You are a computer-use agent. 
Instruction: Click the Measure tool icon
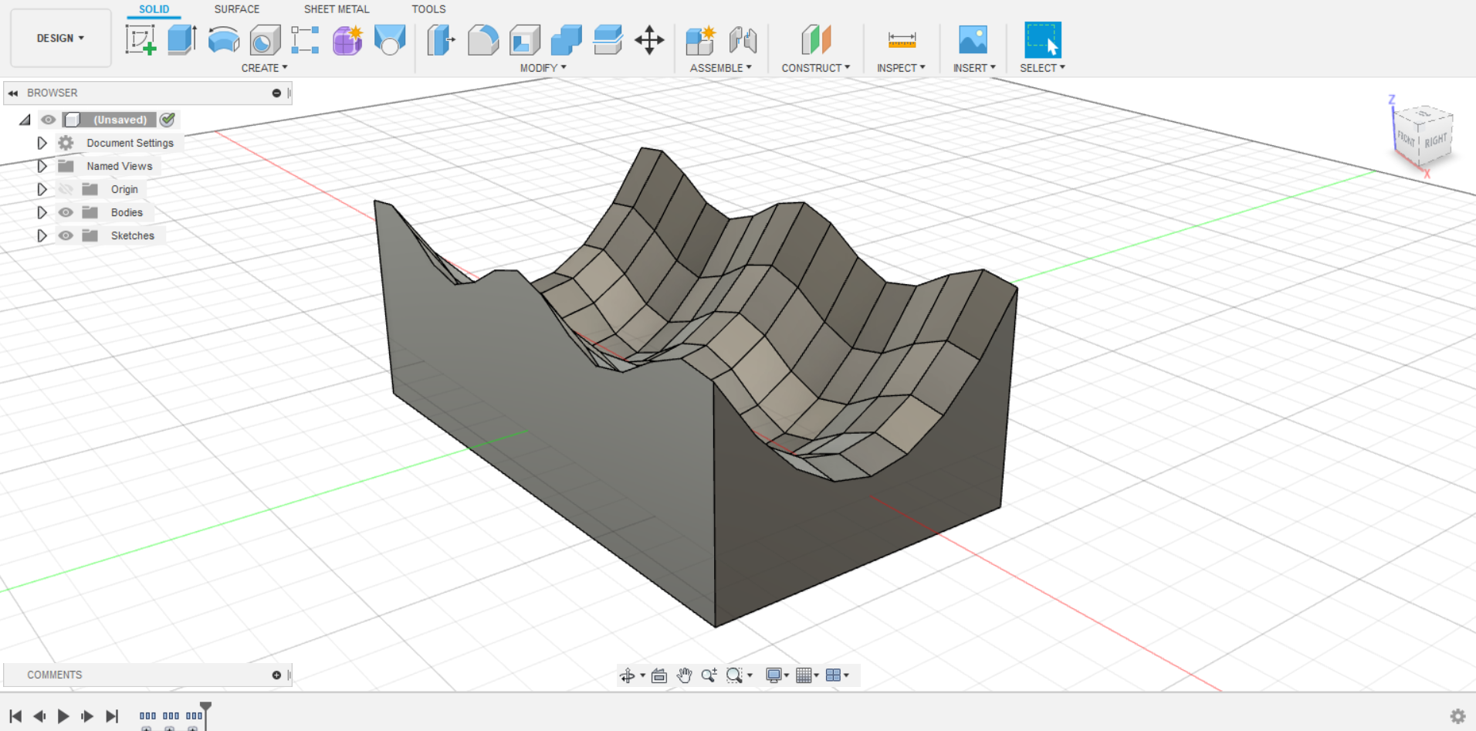click(x=901, y=39)
